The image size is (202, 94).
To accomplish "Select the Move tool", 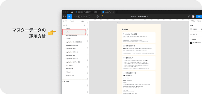I will [x=69, y=17].
